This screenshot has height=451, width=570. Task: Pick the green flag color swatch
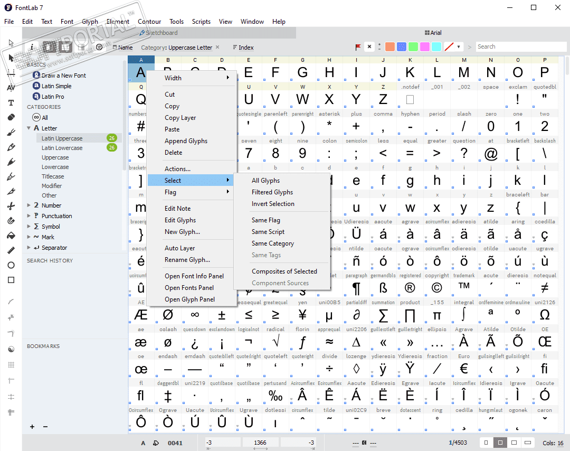pos(413,46)
